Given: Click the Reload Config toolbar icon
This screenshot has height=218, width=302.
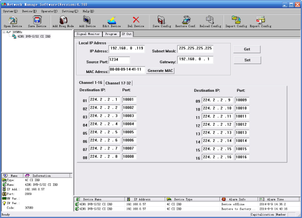Looking at the screenshot, I should [210, 20].
